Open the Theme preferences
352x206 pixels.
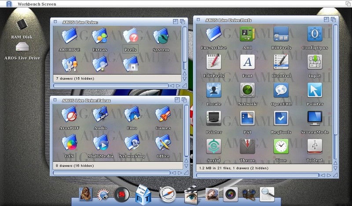(247, 146)
